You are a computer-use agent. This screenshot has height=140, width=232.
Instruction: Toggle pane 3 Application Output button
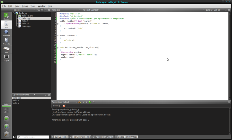click(103, 137)
